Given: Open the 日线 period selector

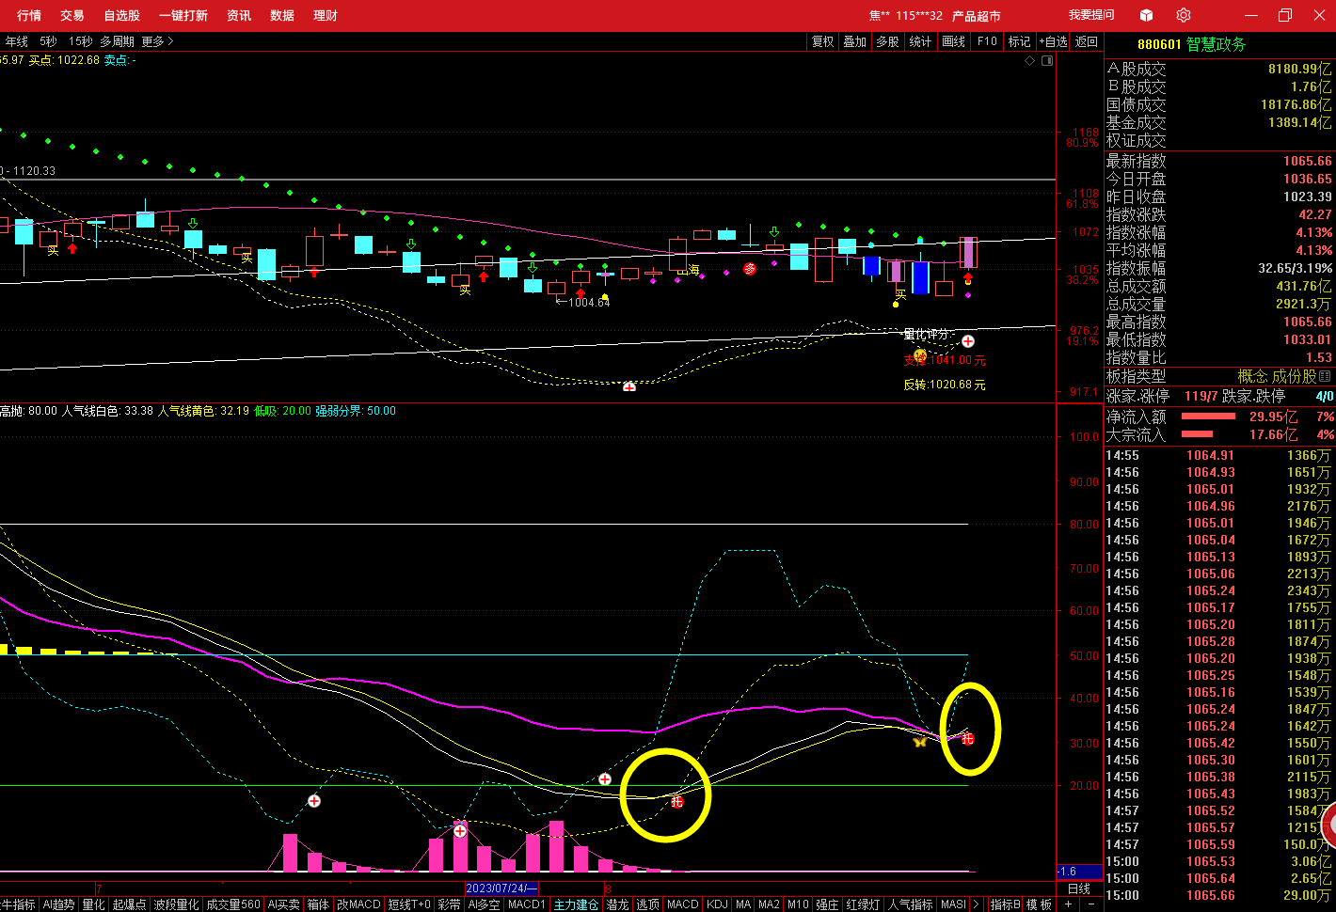Looking at the screenshot, I should click(1079, 888).
